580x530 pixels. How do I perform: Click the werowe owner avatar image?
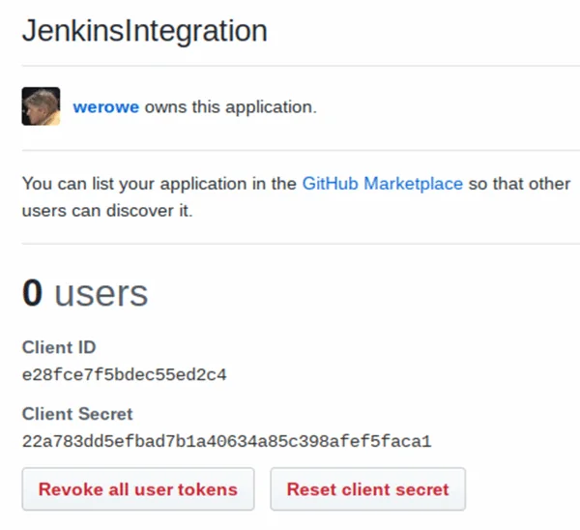click(41, 106)
